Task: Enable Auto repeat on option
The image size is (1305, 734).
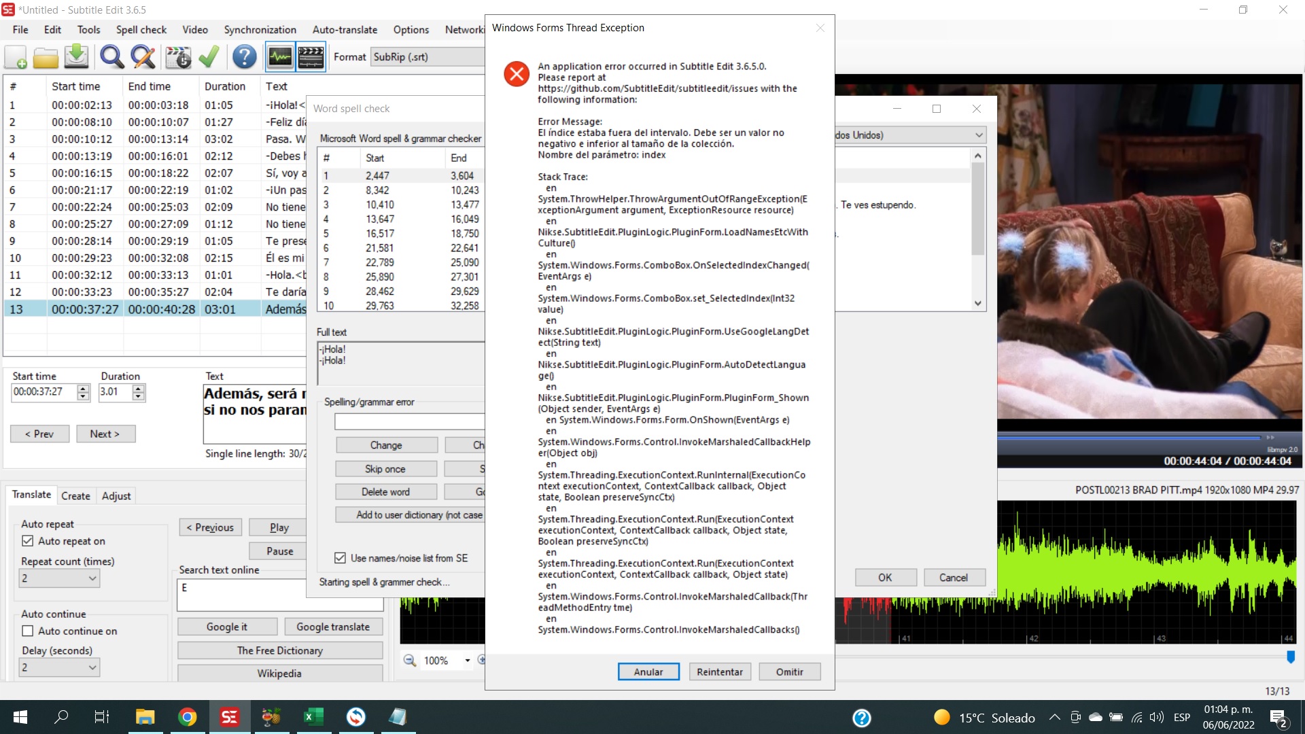Action: (x=28, y=540)
